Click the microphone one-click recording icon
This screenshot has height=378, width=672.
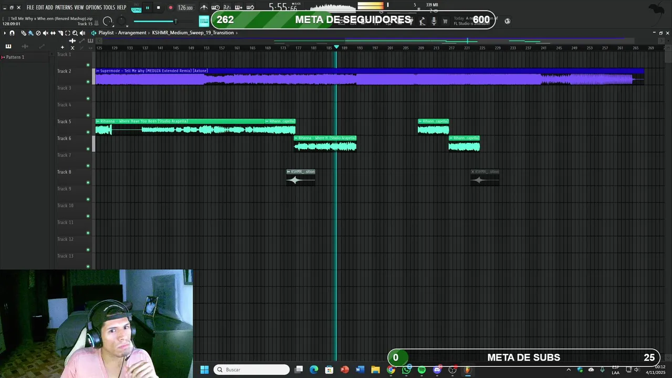pyautogui.click(x=434, y=21)
